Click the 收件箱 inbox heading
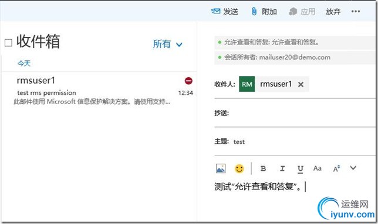The image size is (378, 224). pyautogui.click(x=38, y=42)
